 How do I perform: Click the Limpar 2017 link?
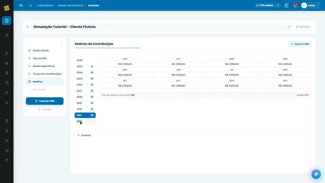[x=303, y=95]
